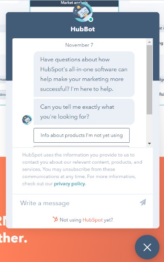Click the scrollbar up arrow
Screen dimensions: 164x262
tap(150, 42)
